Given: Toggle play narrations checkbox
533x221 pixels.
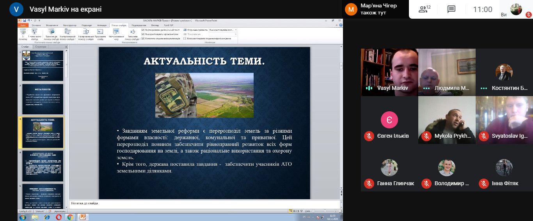Looking at the screenshot, I should [143, 30].
